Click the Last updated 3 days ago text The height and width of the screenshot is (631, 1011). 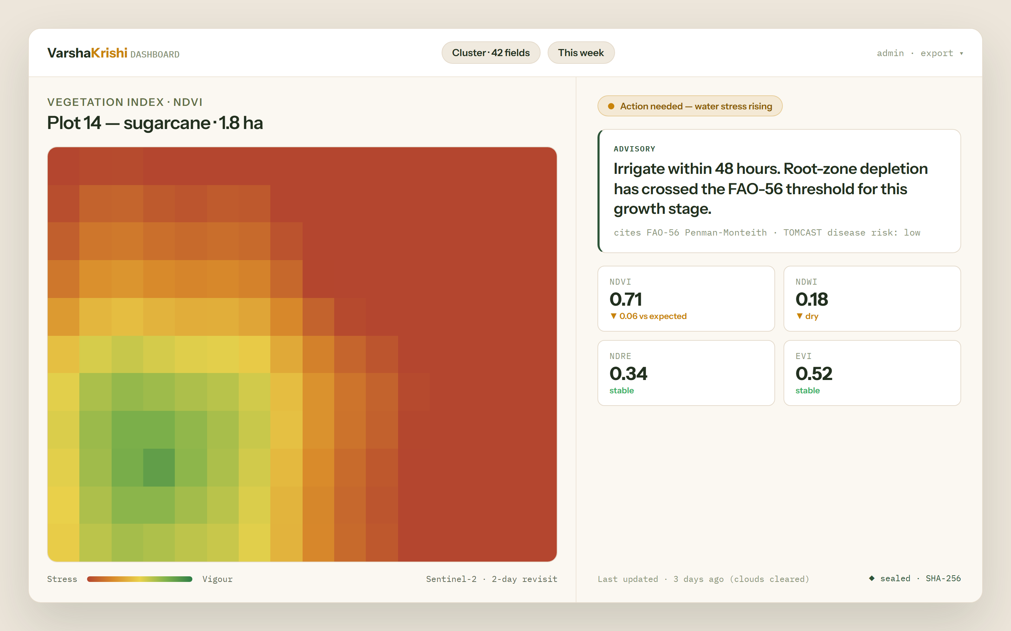click(x=703, y=579)
